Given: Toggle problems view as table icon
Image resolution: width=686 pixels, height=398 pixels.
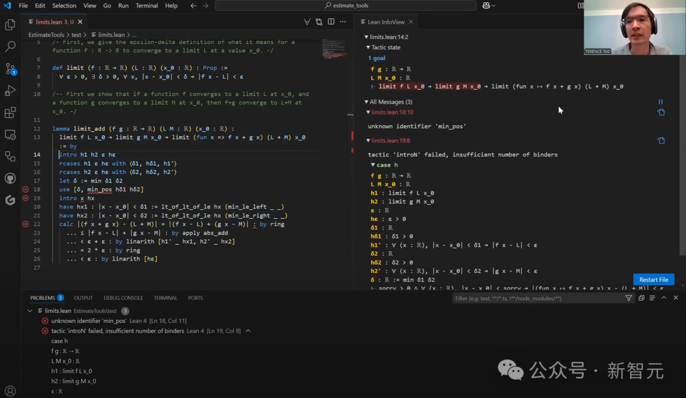Looking at the screenshot, I should (x=652, y=298).
